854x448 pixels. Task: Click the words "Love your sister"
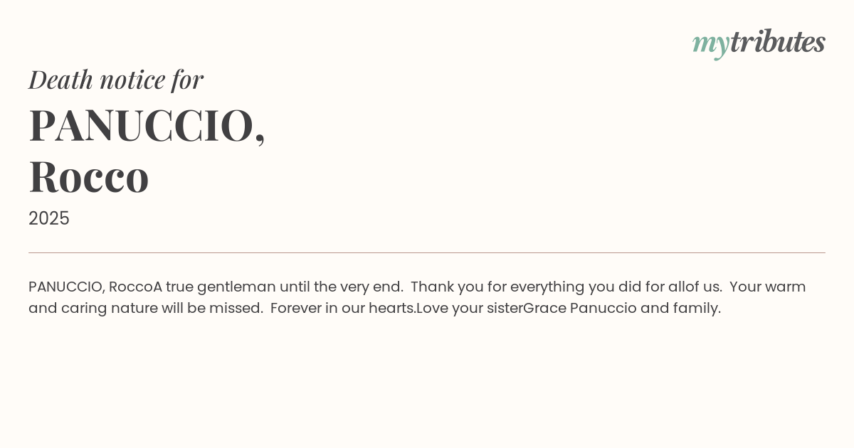point(470,309)
